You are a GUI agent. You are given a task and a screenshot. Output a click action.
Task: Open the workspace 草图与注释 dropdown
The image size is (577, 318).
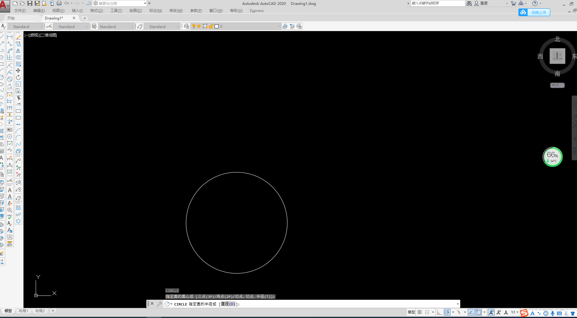pyautogui.click(x=120, y=3)
